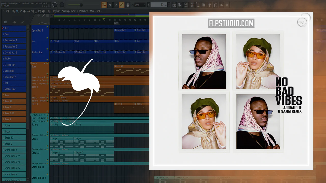Mute the Basses group track
Screen dimensions: 326x183
coord(47,63)
